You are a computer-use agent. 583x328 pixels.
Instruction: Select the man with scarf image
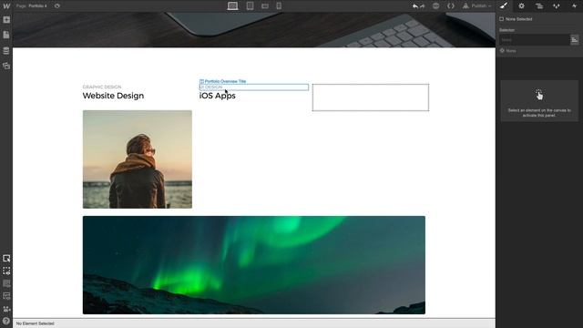[138, 159]
